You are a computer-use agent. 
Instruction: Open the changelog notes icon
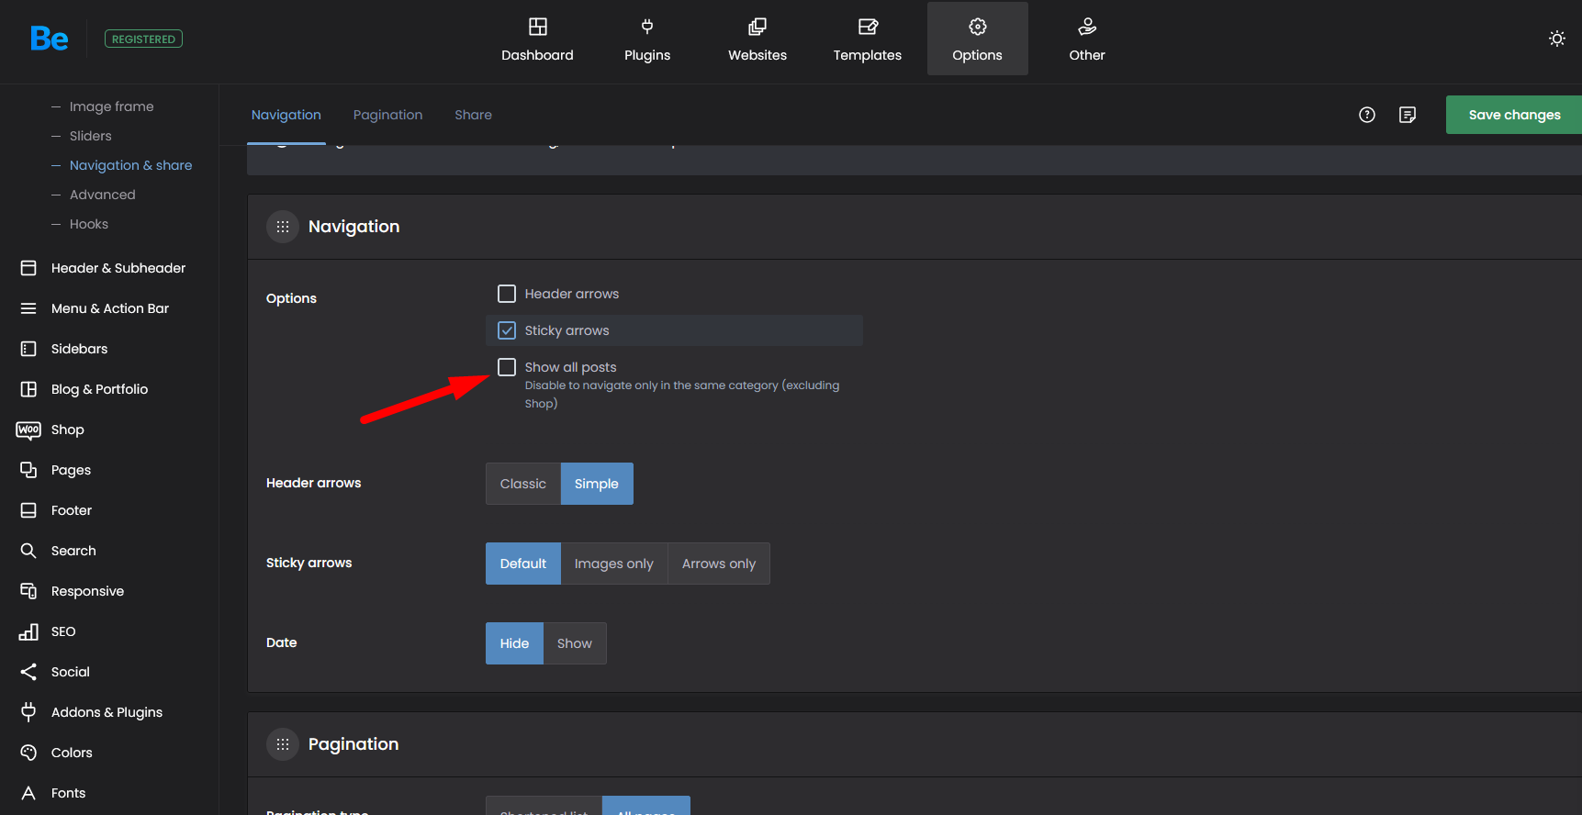tap(1408, 115)
